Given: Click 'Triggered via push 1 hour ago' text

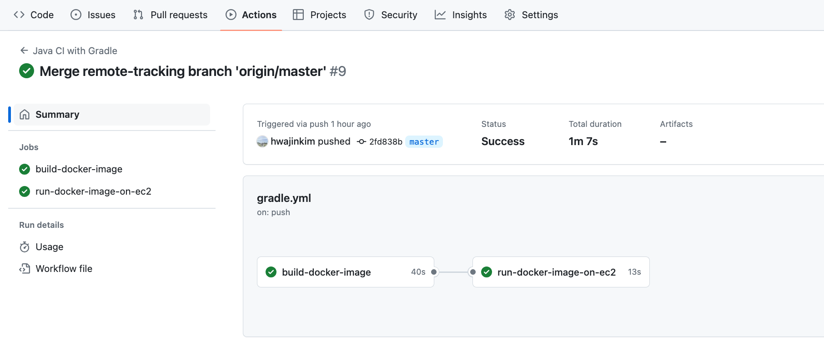Looking at the screenshot, I should pyautogui.click(x=314, y=124).
